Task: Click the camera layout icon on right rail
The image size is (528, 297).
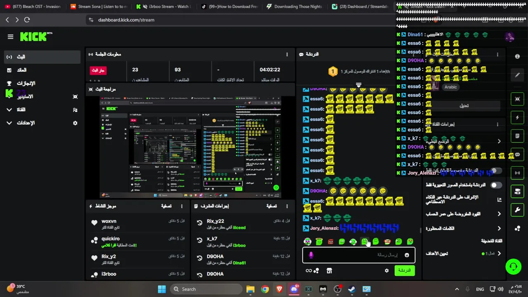Action: click(x=517, y=191)
